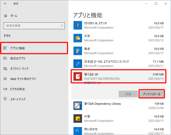
Task: Select the 問い合わせ app name
Action: pyautogui.click(x=91, y=129)
